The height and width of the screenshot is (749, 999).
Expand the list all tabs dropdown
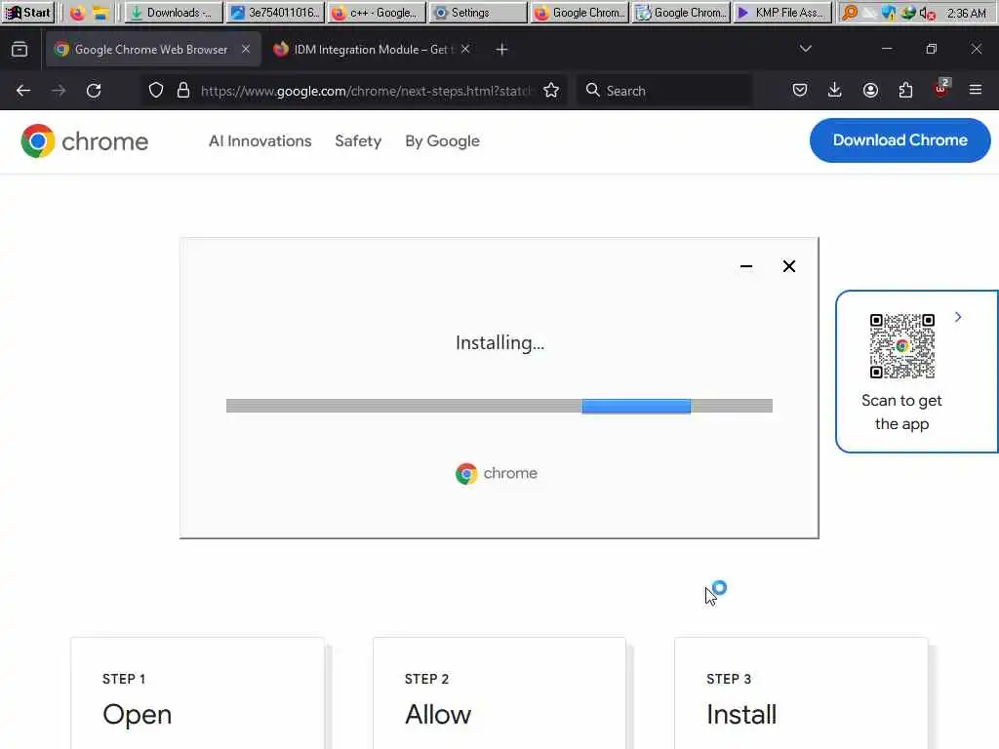click(x=805, y=49)
